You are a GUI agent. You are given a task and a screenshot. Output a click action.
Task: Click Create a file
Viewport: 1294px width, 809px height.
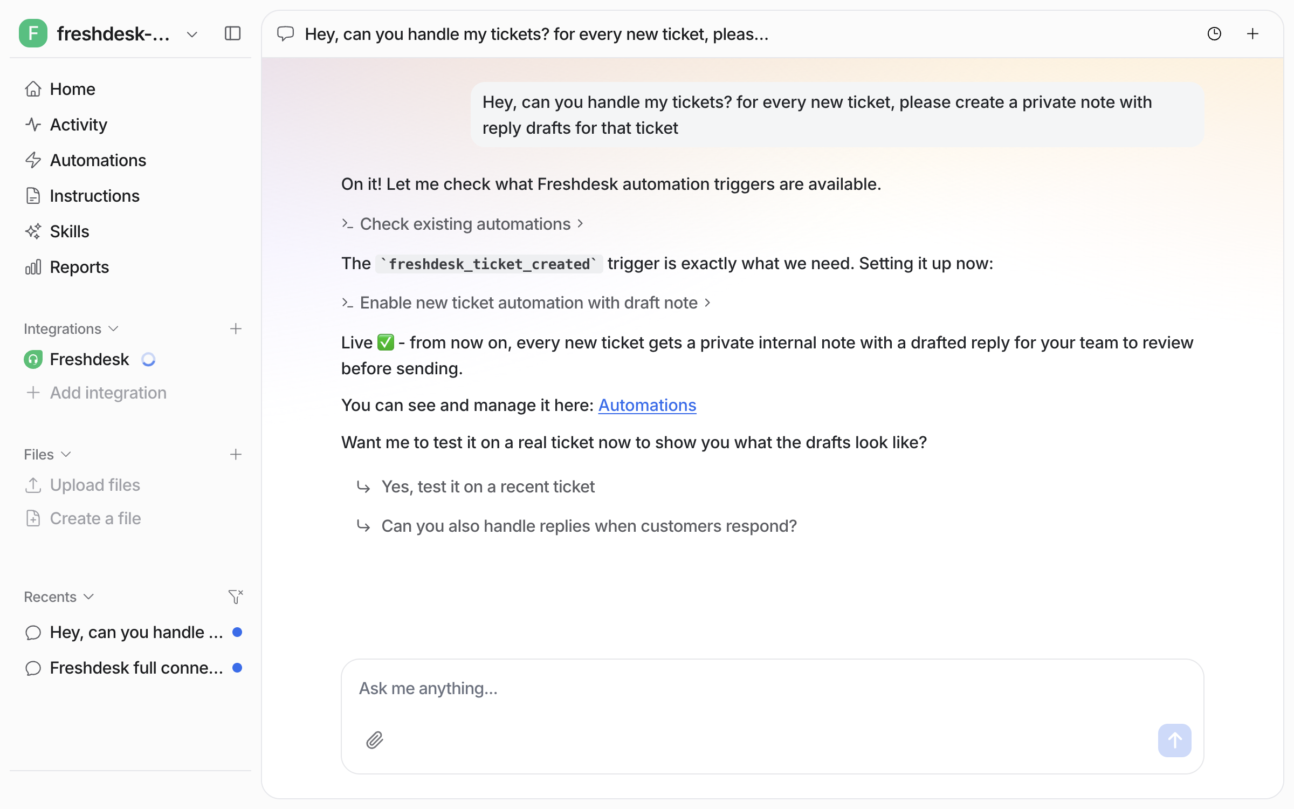[83, 518]
